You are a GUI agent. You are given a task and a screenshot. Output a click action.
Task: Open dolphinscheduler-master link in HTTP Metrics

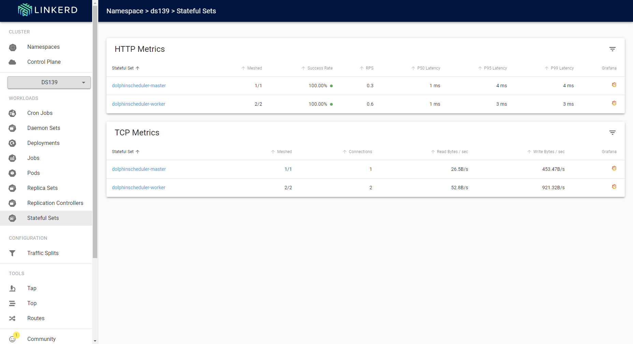coord(139,86)
